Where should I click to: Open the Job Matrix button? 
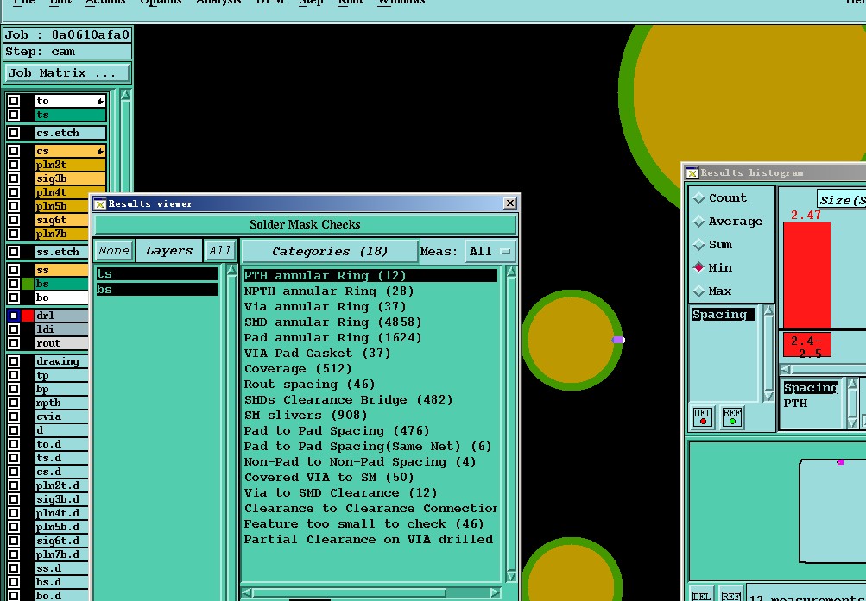(66, 72)
